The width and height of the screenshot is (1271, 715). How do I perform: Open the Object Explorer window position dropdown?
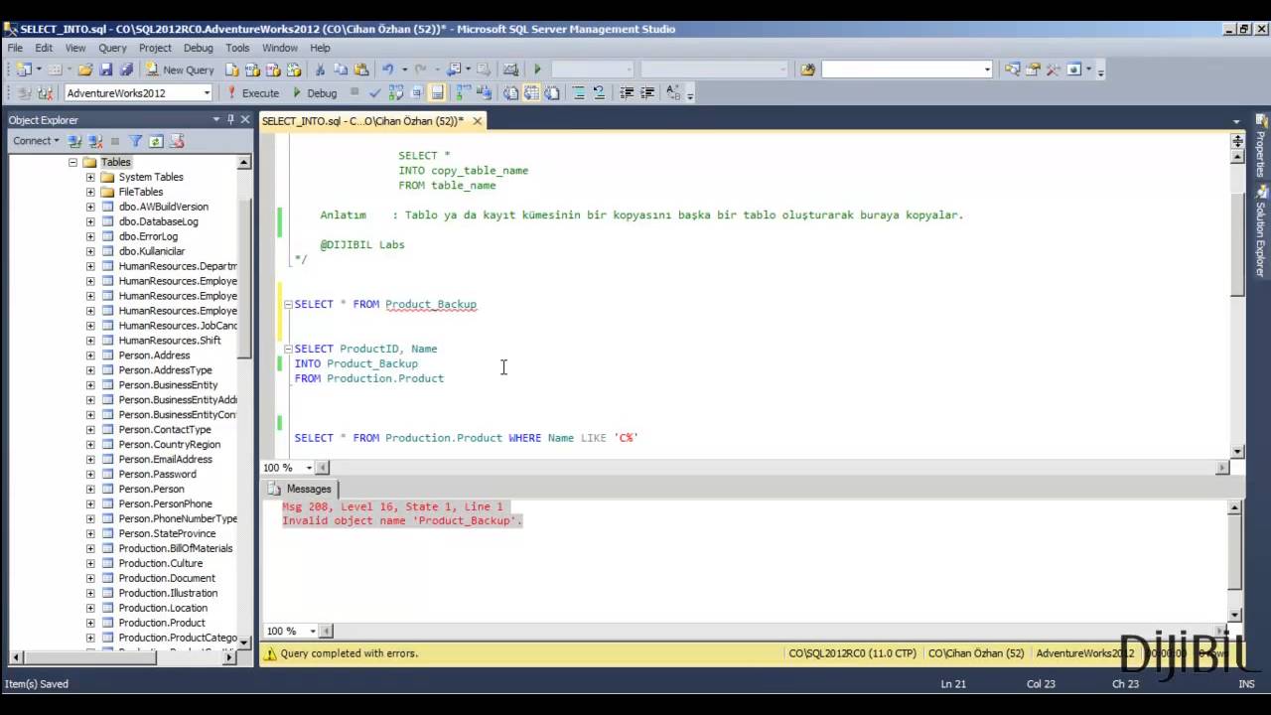point(216,119)
